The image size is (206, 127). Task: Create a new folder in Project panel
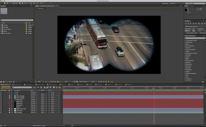4,82
